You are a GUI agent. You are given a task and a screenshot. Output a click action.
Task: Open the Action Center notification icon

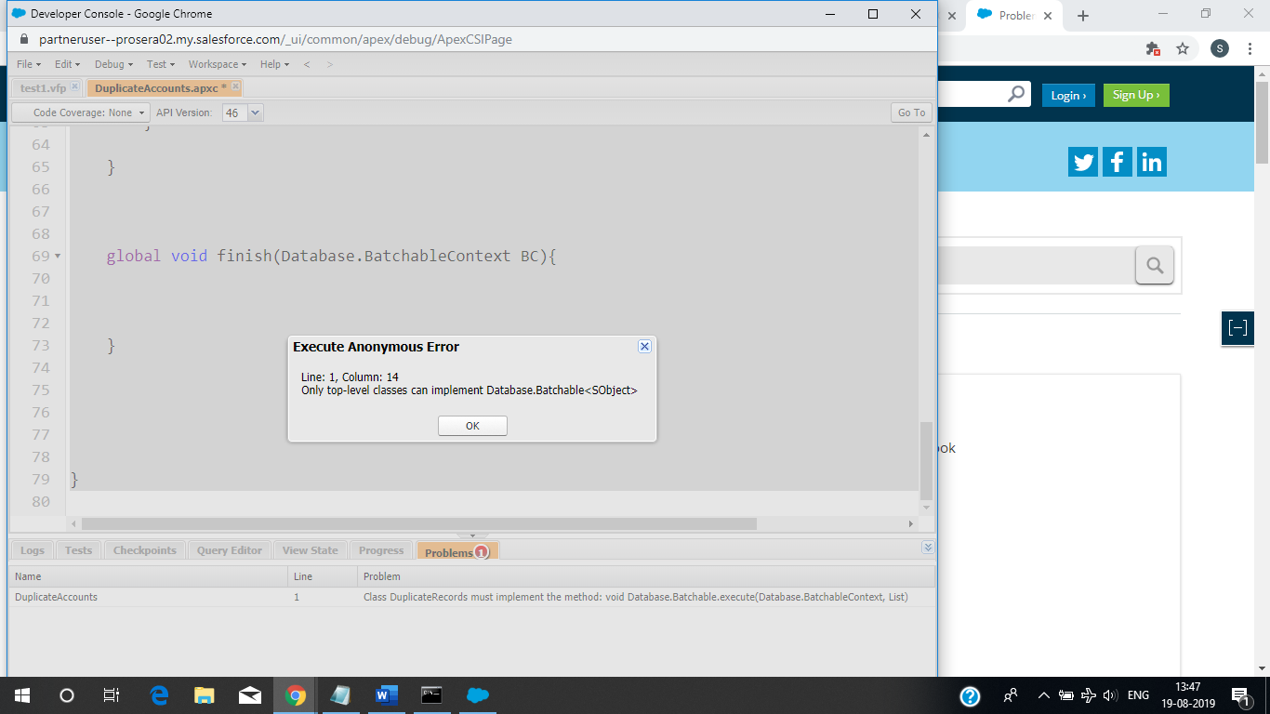[1239, 695]
